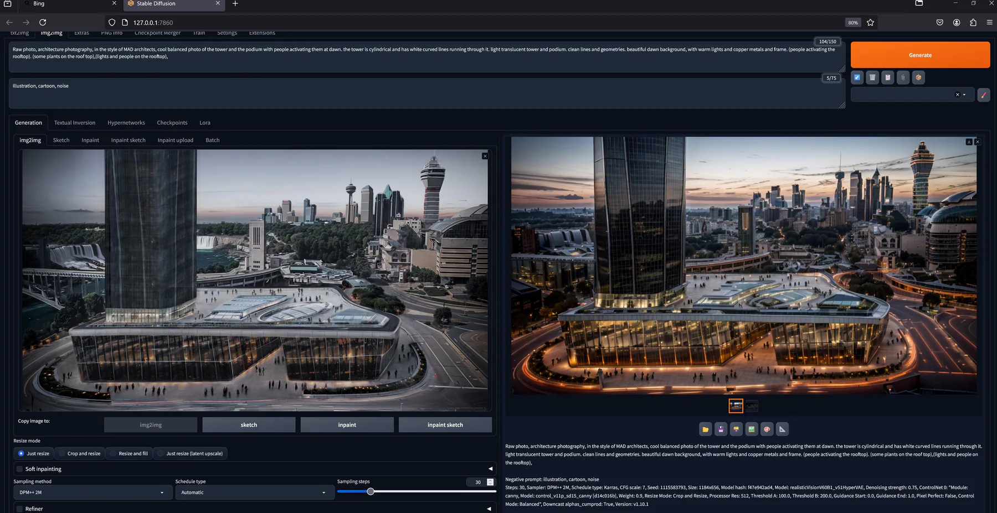Viewport: 997px width, 513px height.
Task: Click the send-to-extras ruler icon
Action: tap(782, 429)
